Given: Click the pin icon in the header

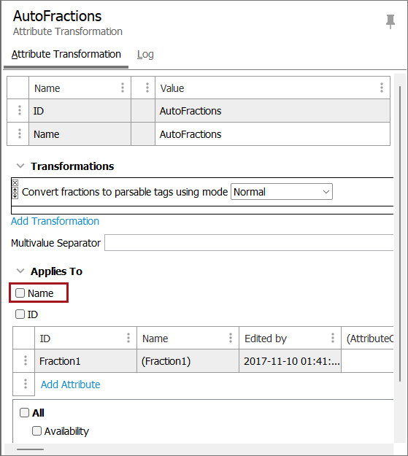Looking at the screenshot, I should tap(390, 21).
